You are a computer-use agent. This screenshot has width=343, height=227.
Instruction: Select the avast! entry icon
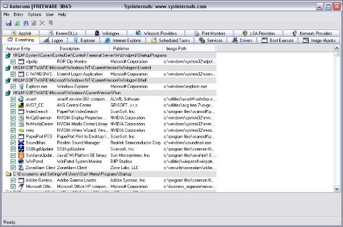(x=21, y=99)
